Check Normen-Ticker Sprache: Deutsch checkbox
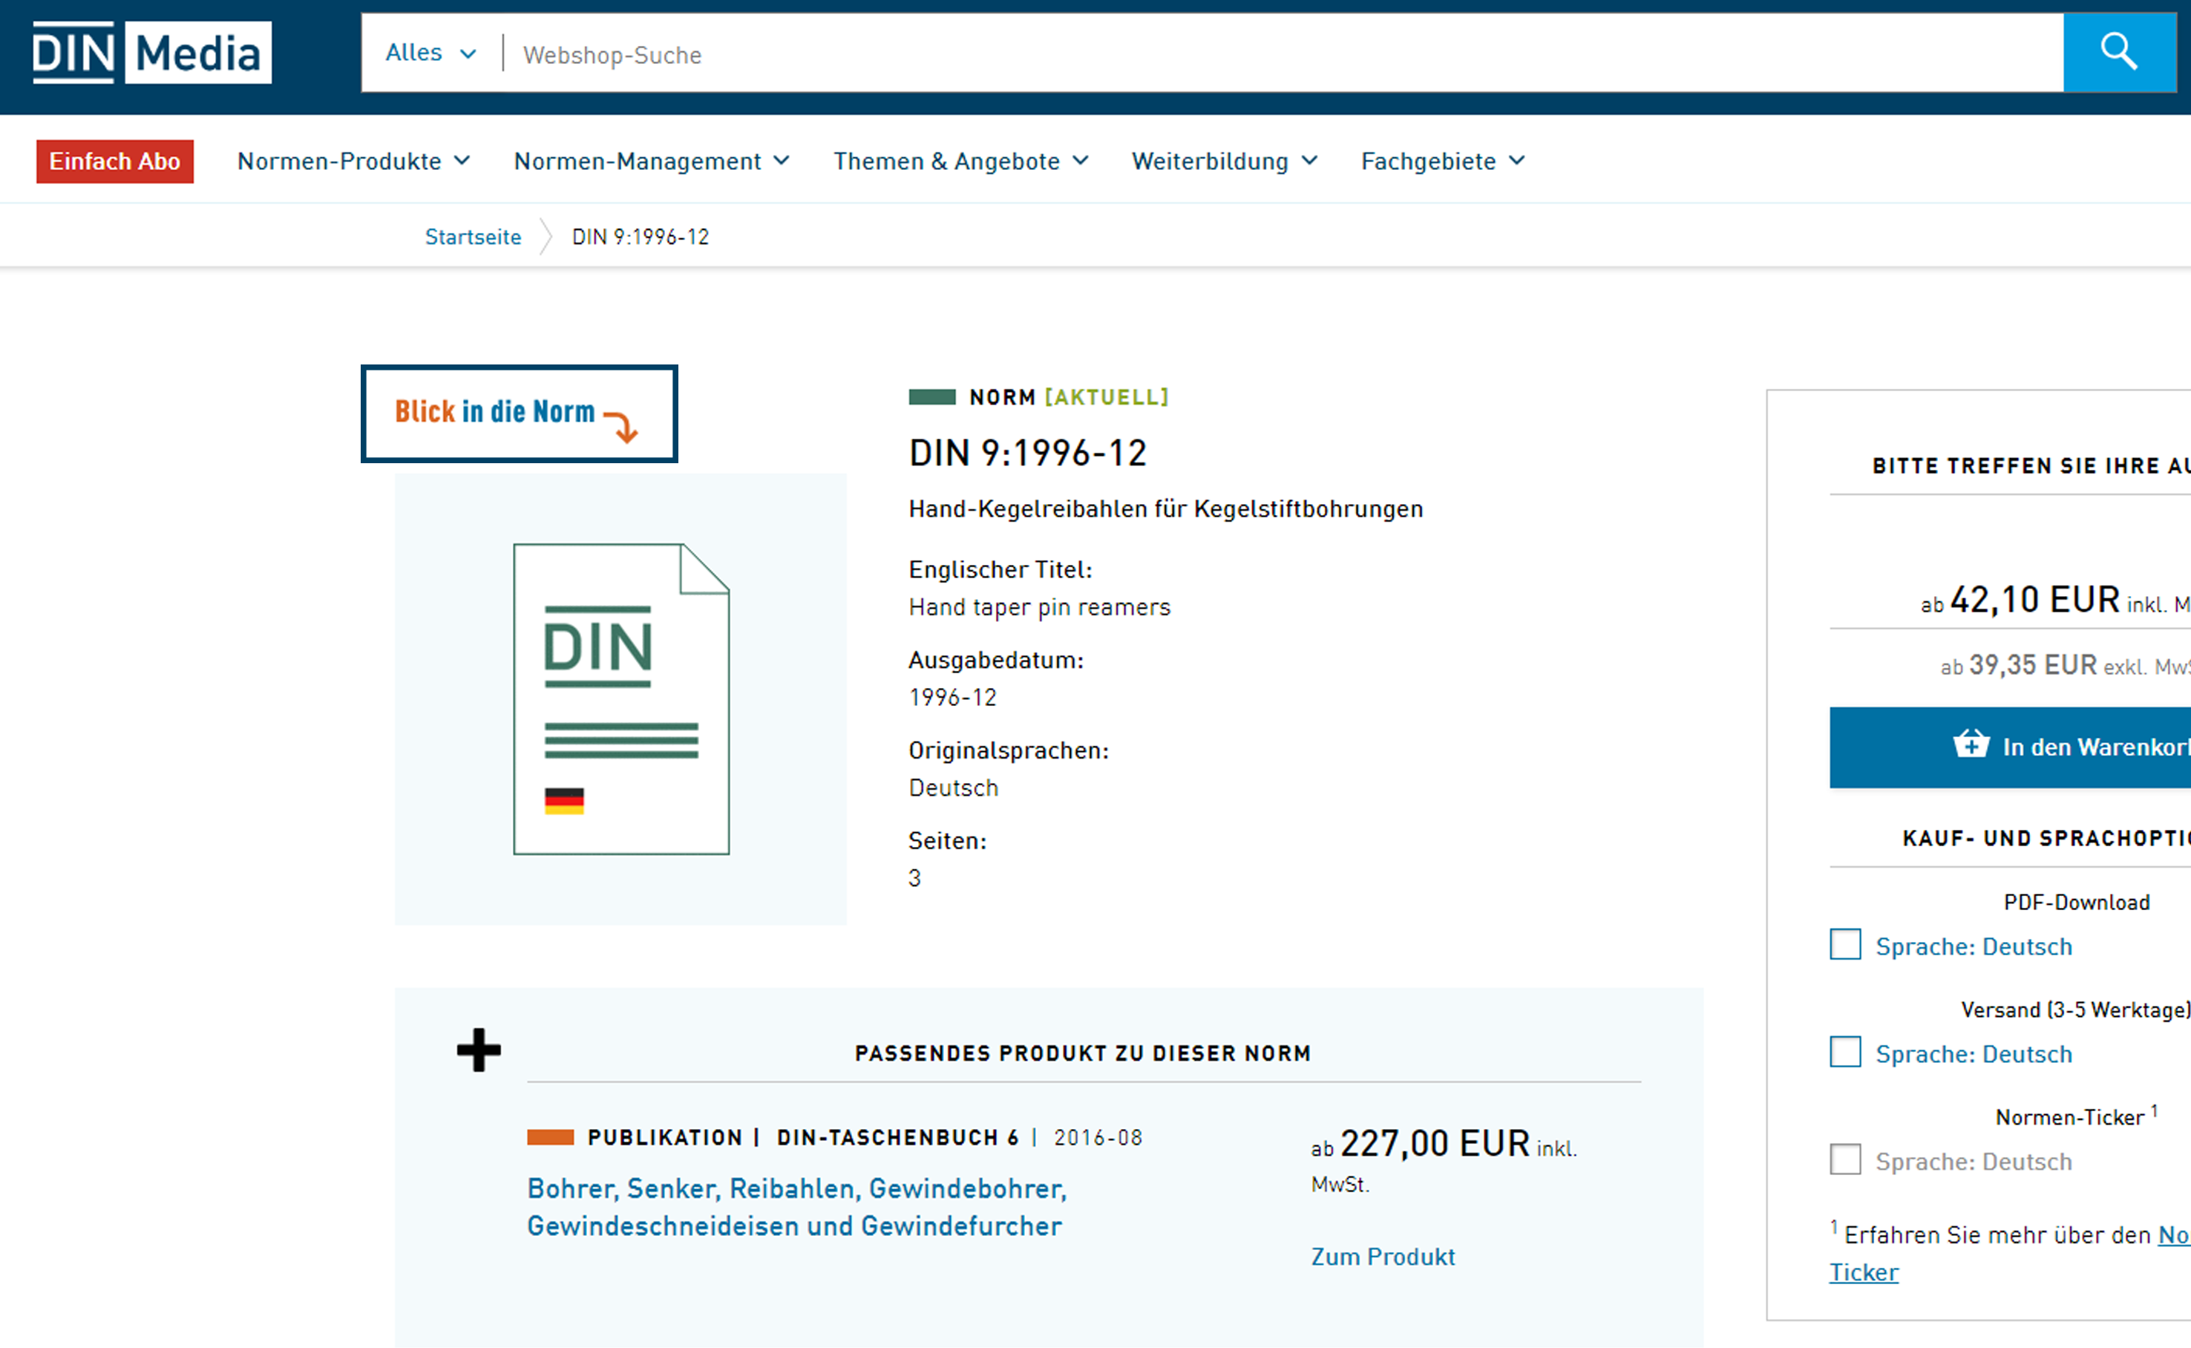The image size is (2191, 1348). (1845, 1160)
